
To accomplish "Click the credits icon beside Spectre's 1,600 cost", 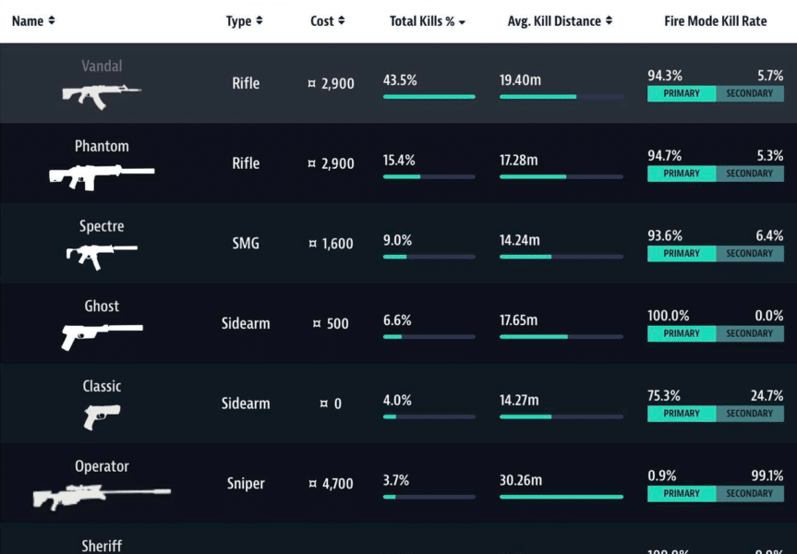I will pos(312,244).
